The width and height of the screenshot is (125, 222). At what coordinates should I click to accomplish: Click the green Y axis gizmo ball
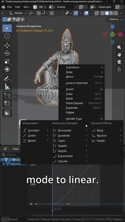coord(112,34)
